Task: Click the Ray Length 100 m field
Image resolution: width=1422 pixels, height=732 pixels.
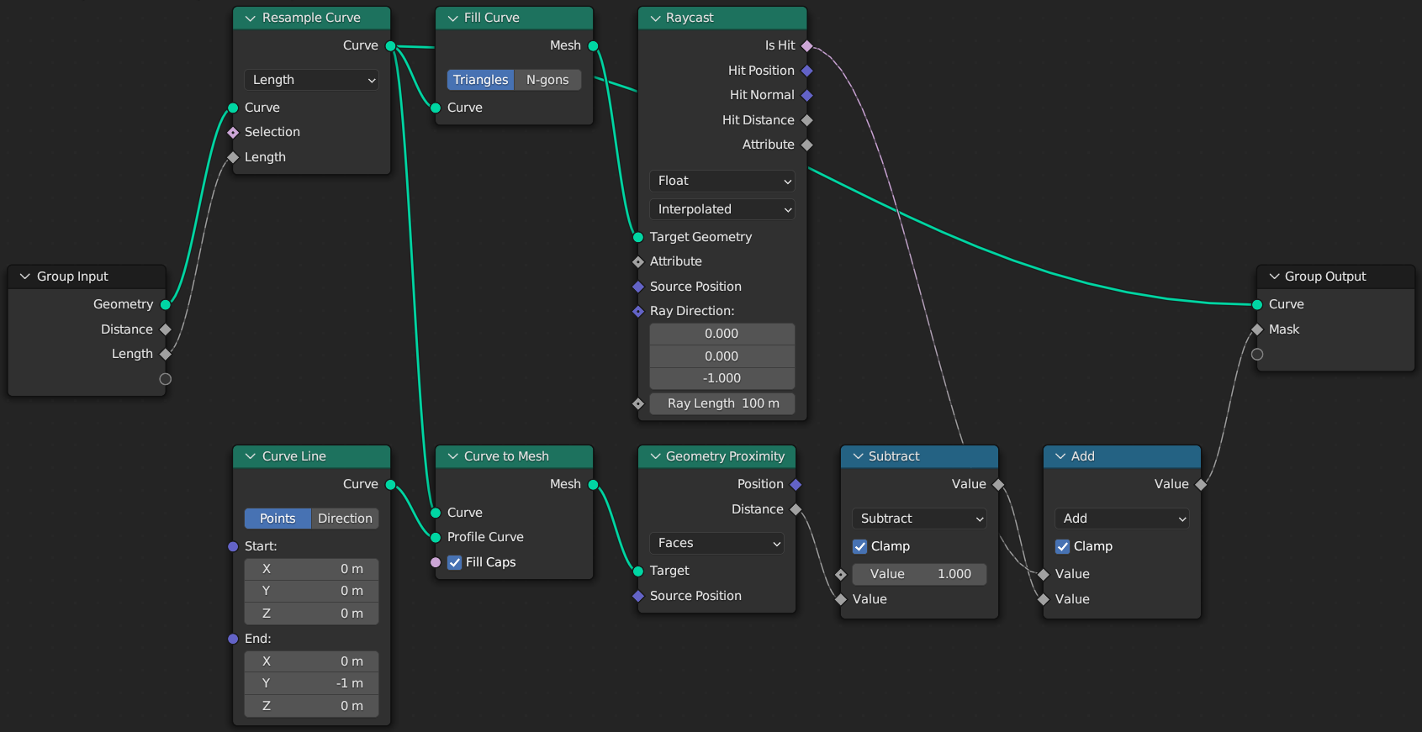Action: pos(722,403)
